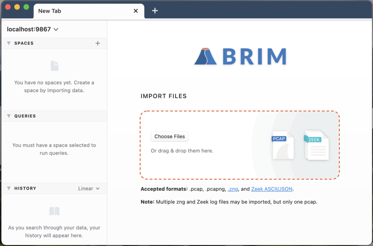Image resolution: width=373 pixels, height=246 pixels.
Task: Collapse the QUERIES section triangle
Action: pyautogui.click(x=9, y=116)
